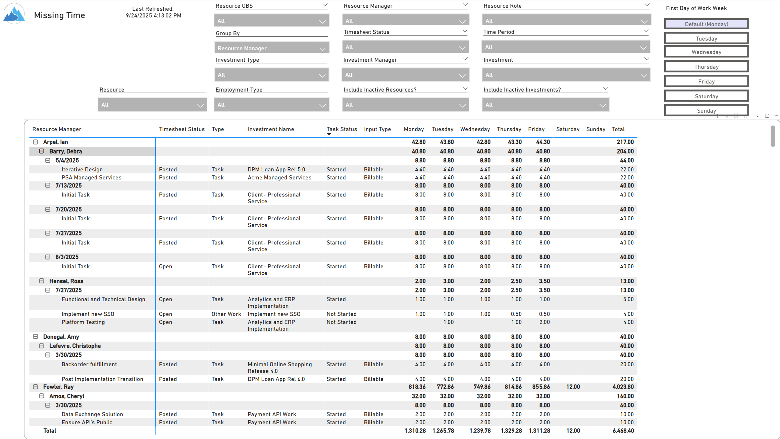The height and width of the screenshot is (439, 780).
Task: Click the mountain logo icon
Action: pyautogui.click(x=14, y=14)
